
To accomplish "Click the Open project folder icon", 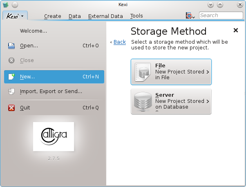I will click(x=12, y=46).
